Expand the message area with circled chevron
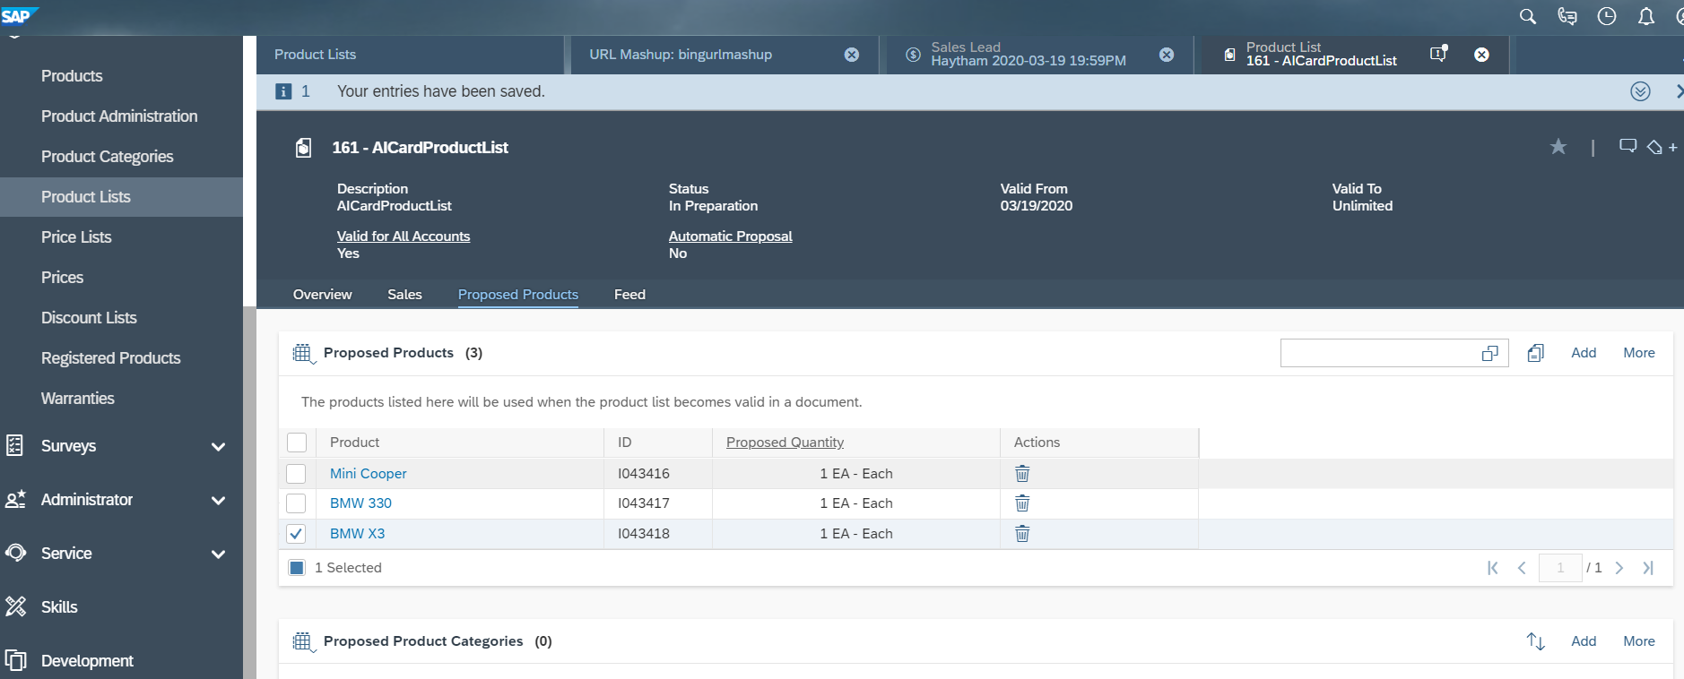 pyautogui.click(x=1640, y=91)
